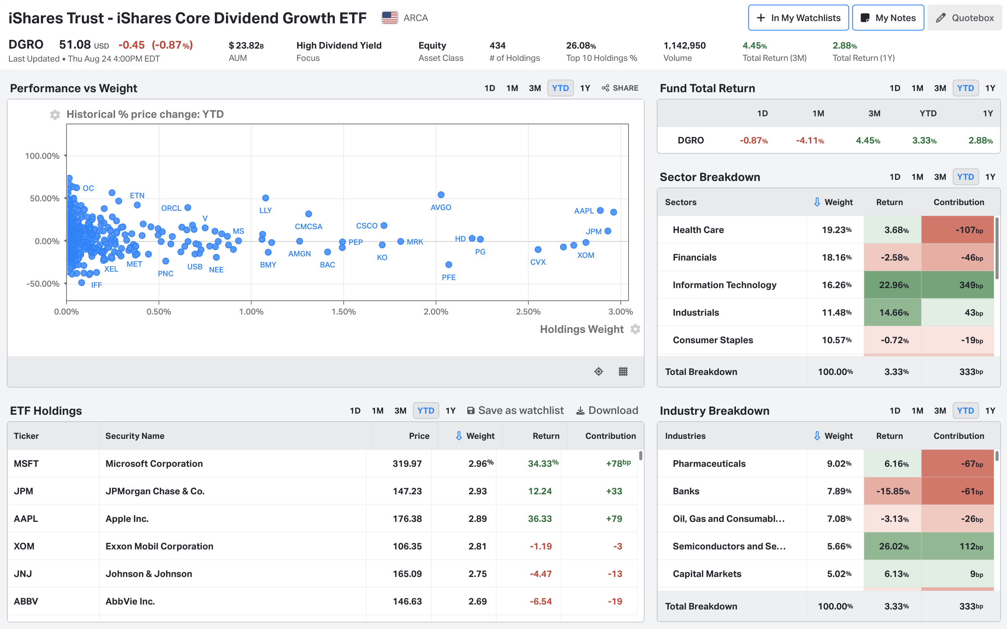Open the Holdings Weight axis settings gear
This screenshot has height=629, width=1007.
pyautogui.click(x=635, y=329)
